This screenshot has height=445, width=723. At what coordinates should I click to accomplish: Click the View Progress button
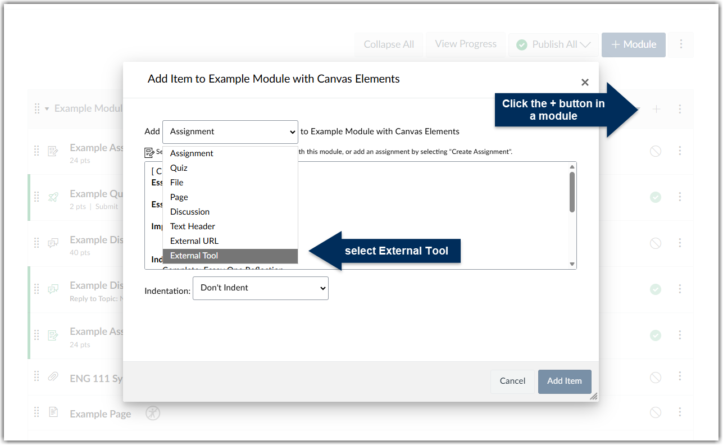tap(466, 44)
